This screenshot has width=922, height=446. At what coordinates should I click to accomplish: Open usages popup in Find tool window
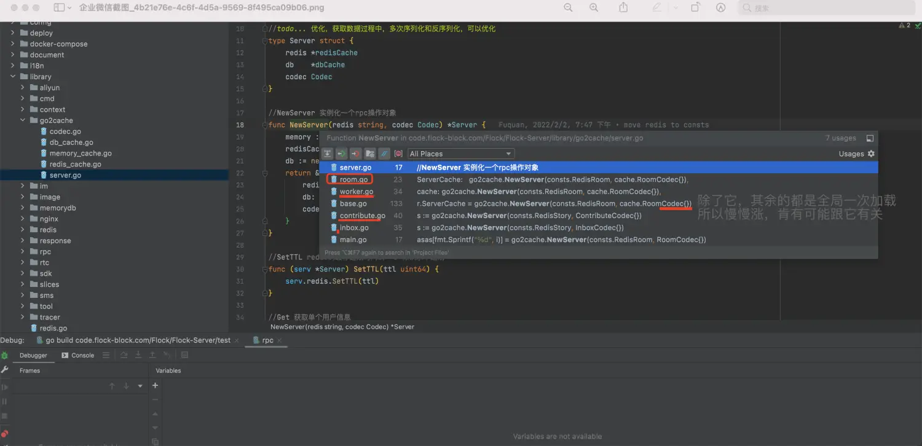(870, 139)
